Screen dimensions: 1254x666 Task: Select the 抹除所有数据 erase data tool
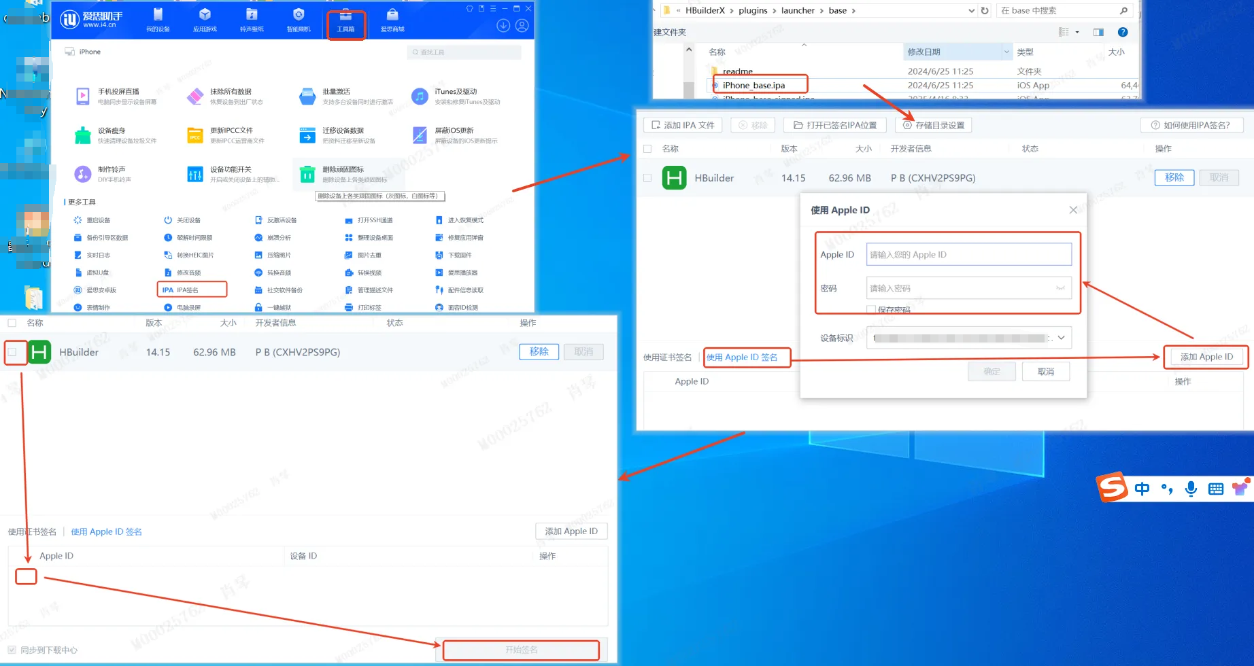(231, 96)
